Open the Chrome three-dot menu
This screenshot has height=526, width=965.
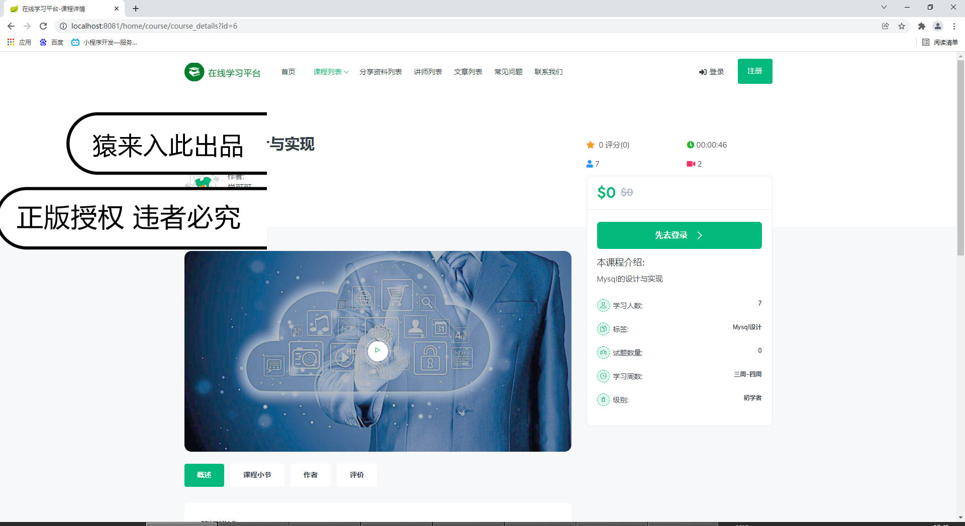click(954, 26)
